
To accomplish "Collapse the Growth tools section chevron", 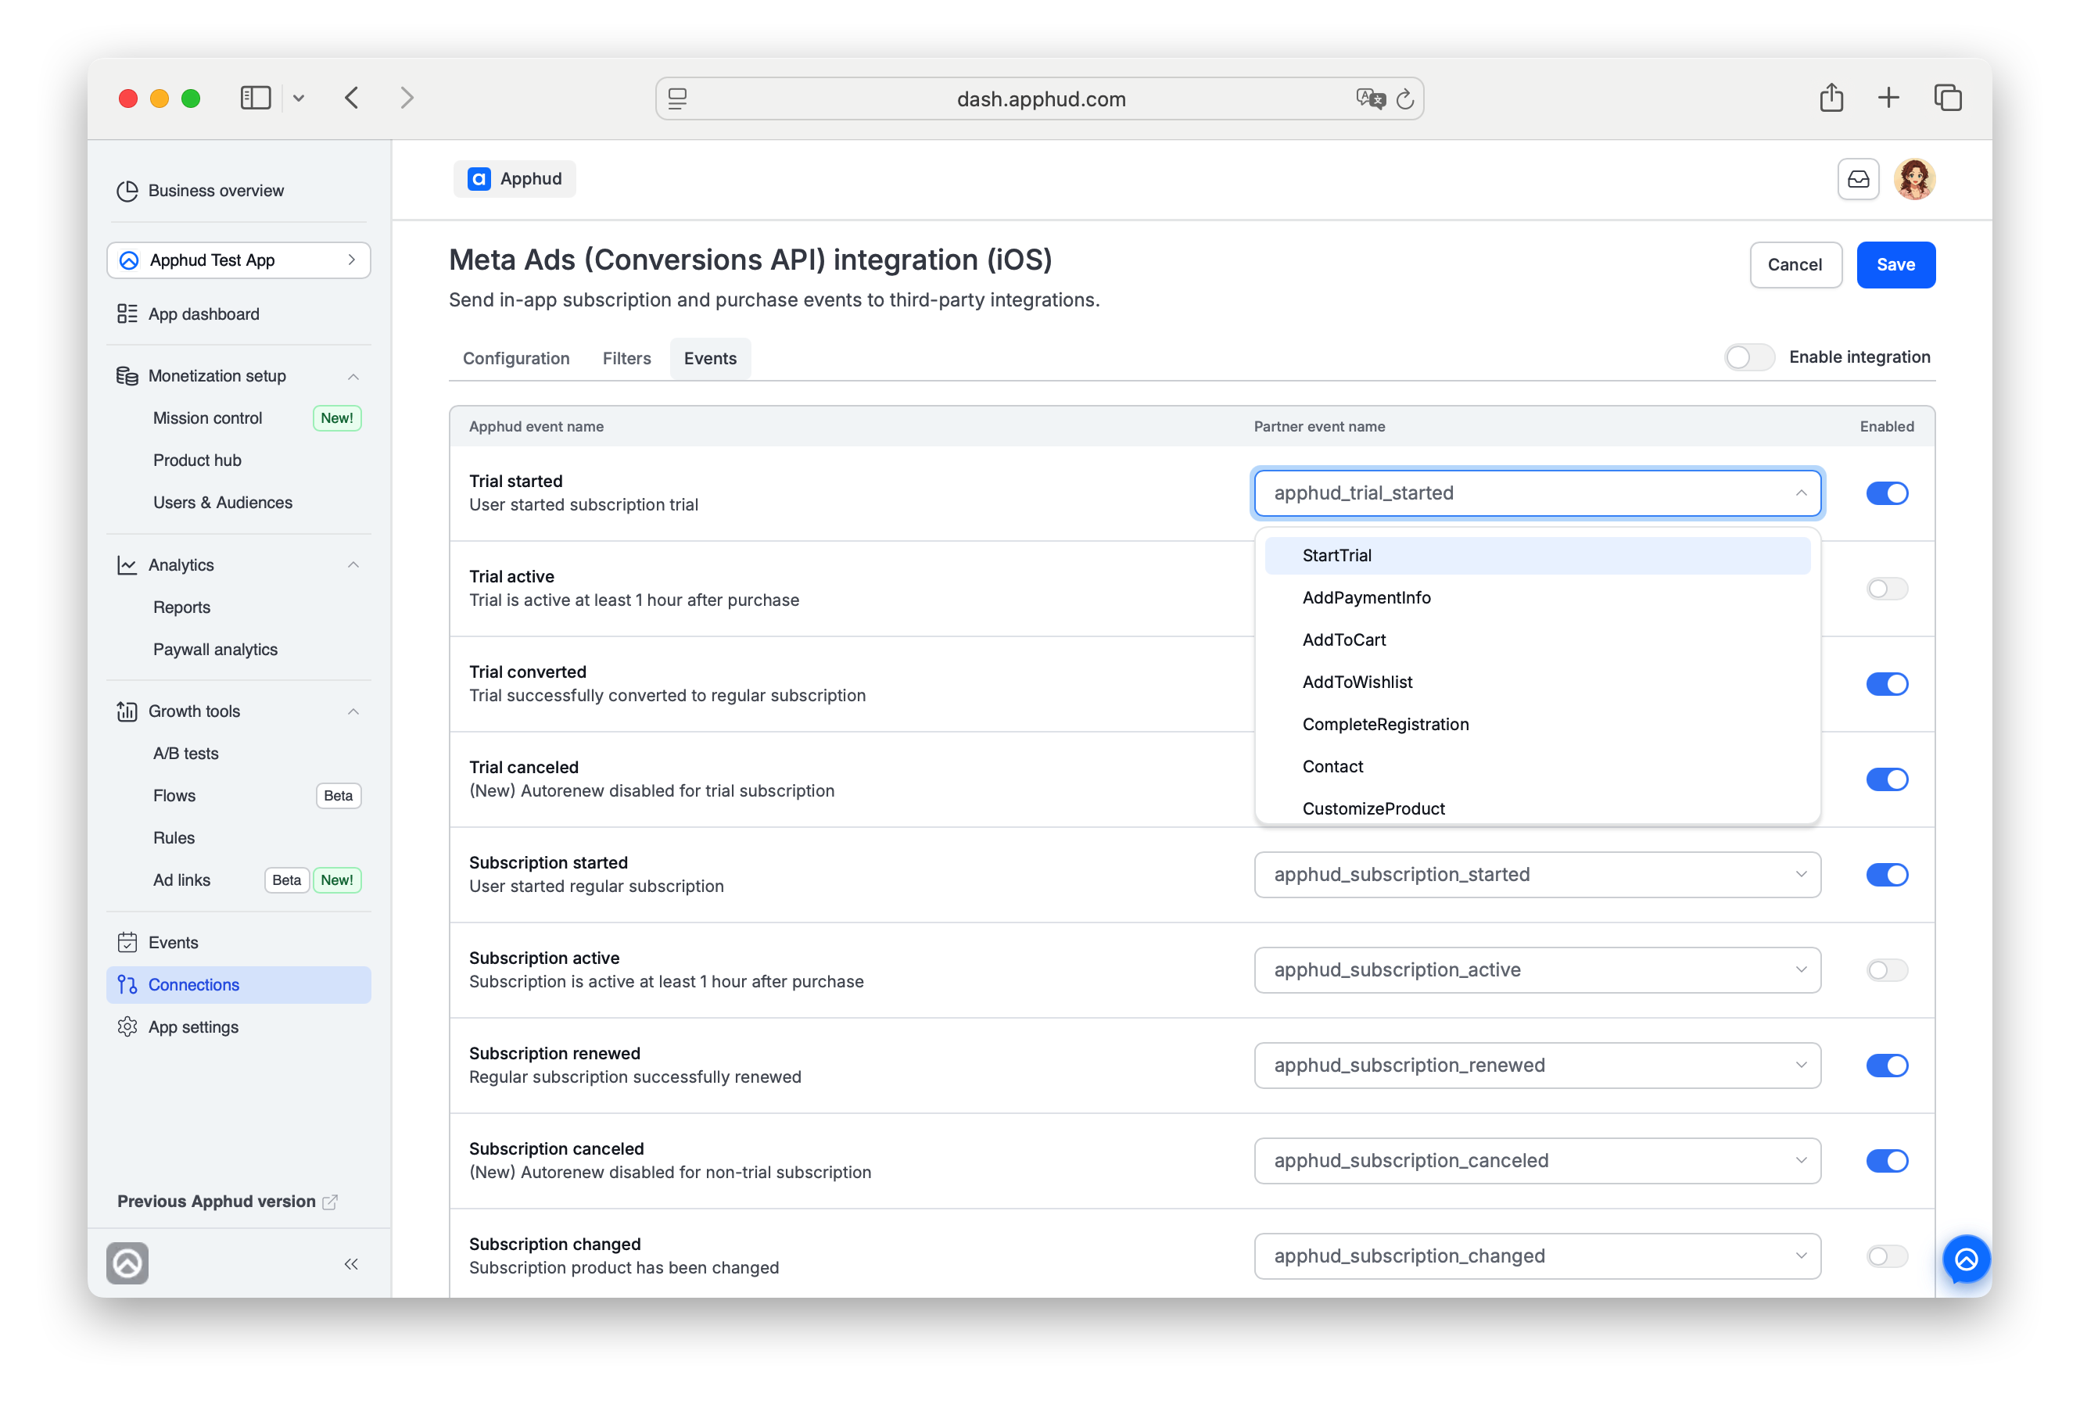I will [x=353, y=711].
